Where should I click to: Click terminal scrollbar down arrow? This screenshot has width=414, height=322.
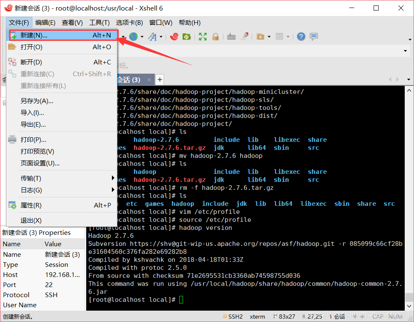coord(409,306)
